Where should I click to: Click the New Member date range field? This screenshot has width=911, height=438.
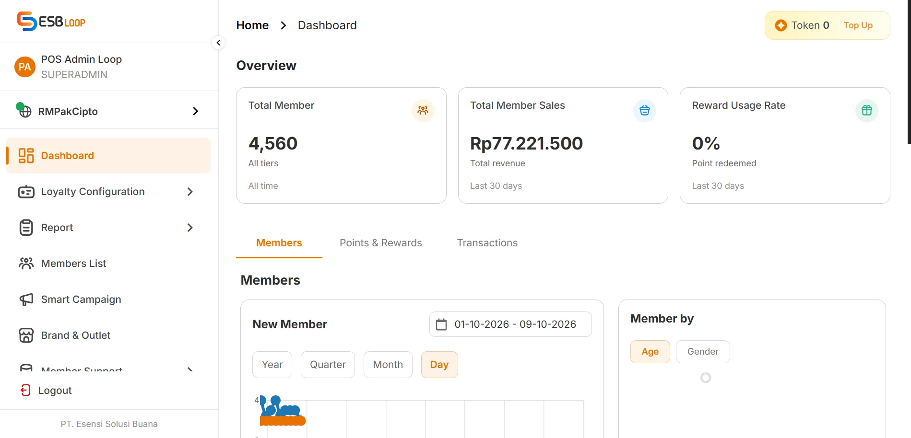[x=510, y=324]
